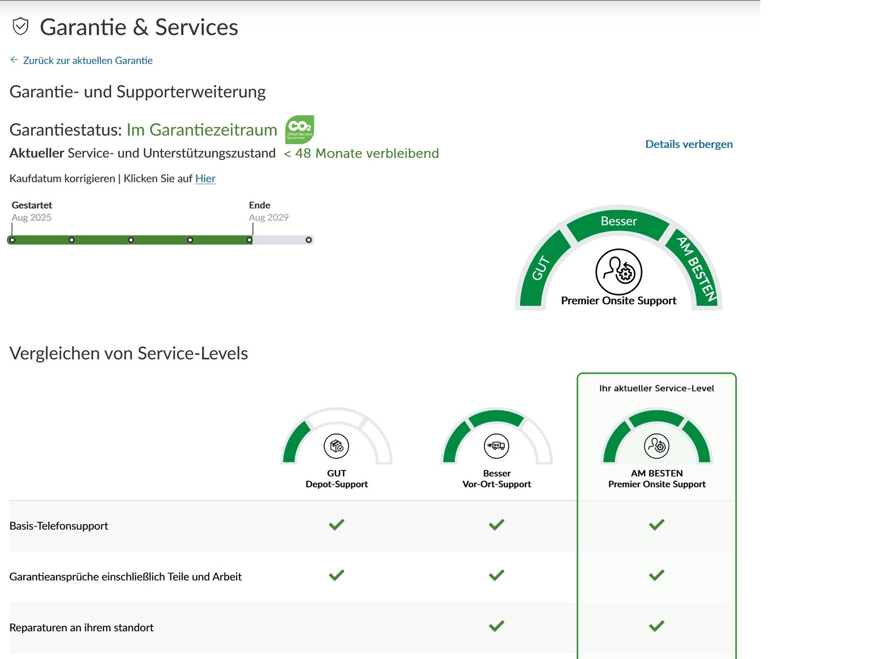
Task: Click the warranty timeline start marker
Action: click(x=12, y=240)
